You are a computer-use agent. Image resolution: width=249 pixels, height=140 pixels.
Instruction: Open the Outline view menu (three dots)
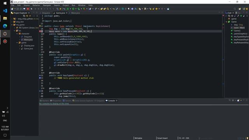(247, 16)
